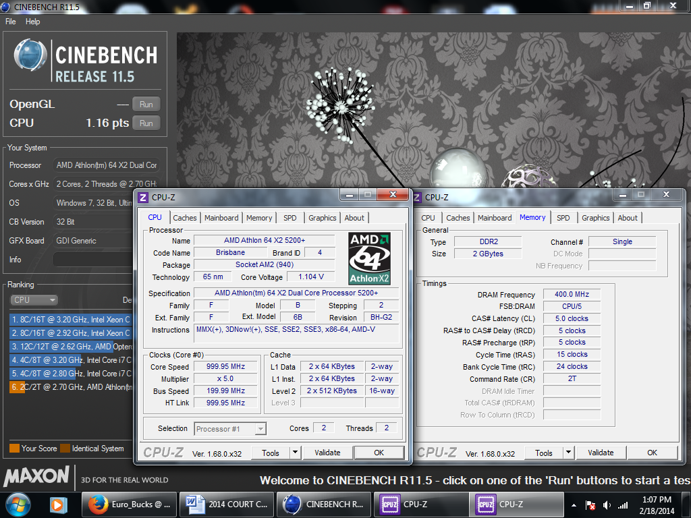Open About tab in right CPU-Z
Image resolution: width=691 pixels, height=518 pixels.
pyautogui.click(x=628, y=218)
